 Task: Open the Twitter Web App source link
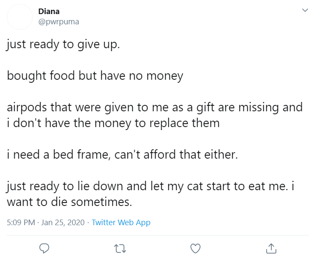tap(121, 222)
